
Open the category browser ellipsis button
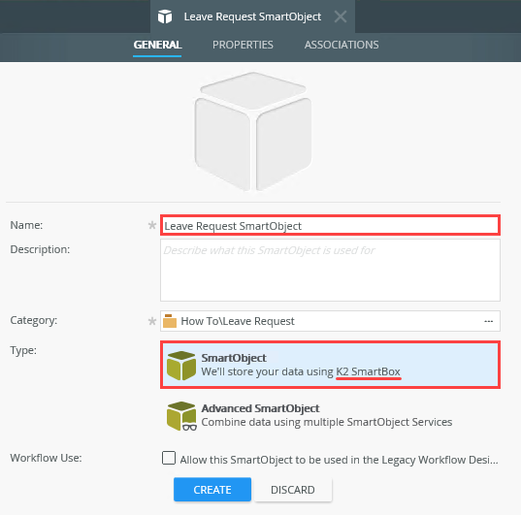[488, 321]
